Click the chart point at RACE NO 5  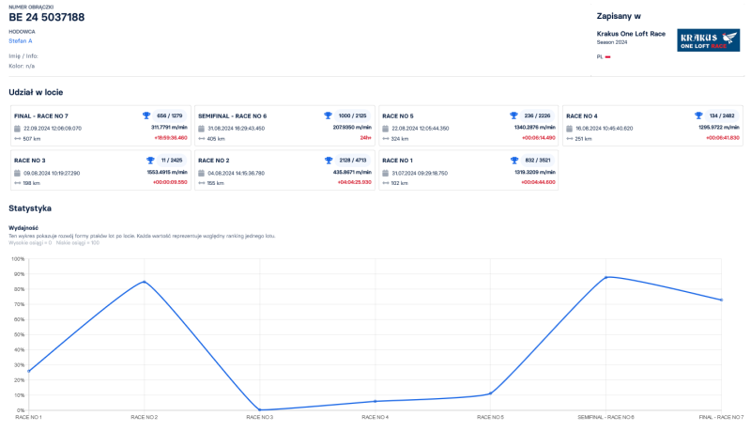tap(490, 393)
